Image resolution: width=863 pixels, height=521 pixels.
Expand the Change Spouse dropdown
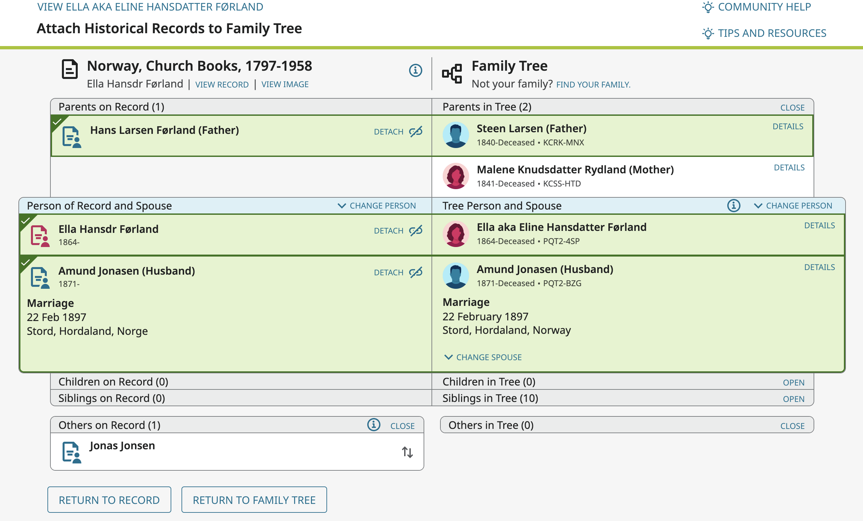(x=483, y=357)
